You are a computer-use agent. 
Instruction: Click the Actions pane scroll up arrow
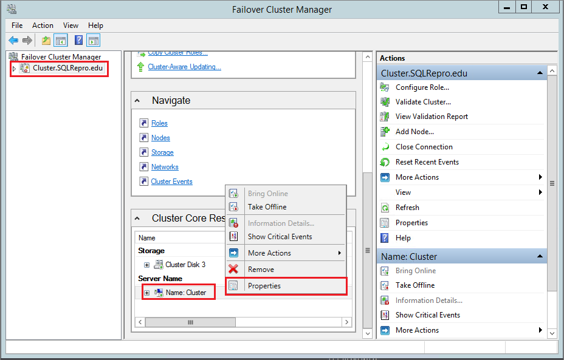point(552,70)
